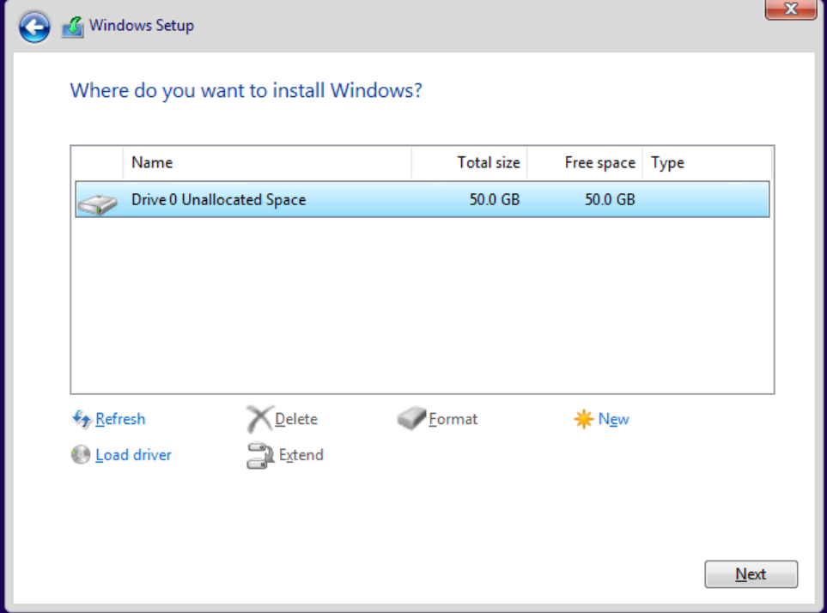Image resolution: width=827 pixels, height=613 pixels.
Task: Open the Load driver link
Action: click(133, 455)
